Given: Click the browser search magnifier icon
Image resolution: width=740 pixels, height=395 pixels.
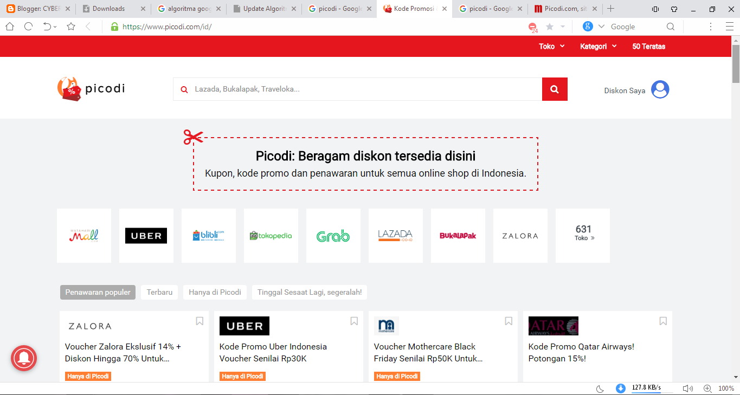Looking at the screenshot, I should (671, 27).
